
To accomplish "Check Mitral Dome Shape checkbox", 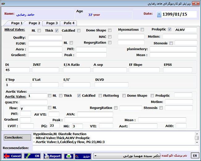I will coord(110,30).
